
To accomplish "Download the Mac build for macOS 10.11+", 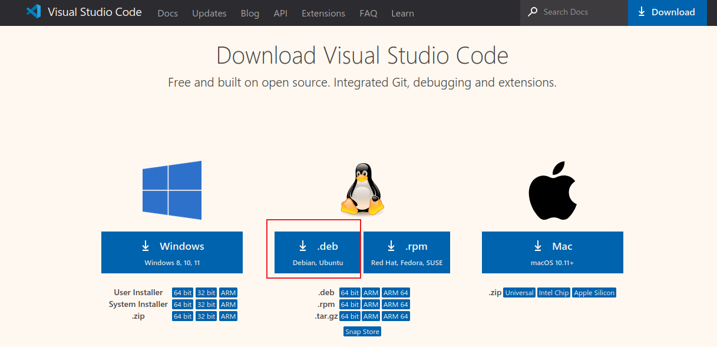I will click(x=551, y=252).
